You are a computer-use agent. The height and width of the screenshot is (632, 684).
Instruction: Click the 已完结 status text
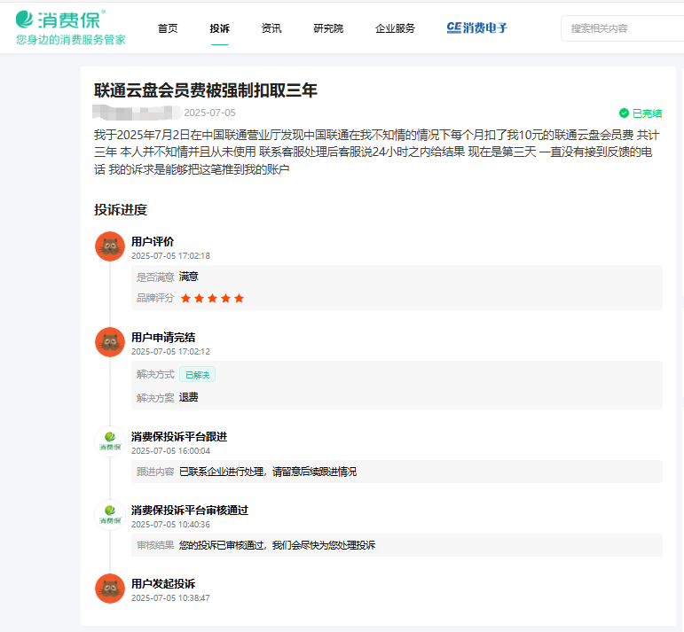(x=648, y=113)
